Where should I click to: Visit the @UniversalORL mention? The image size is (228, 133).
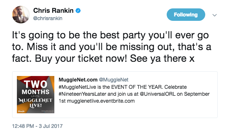[x=158, y=94]
